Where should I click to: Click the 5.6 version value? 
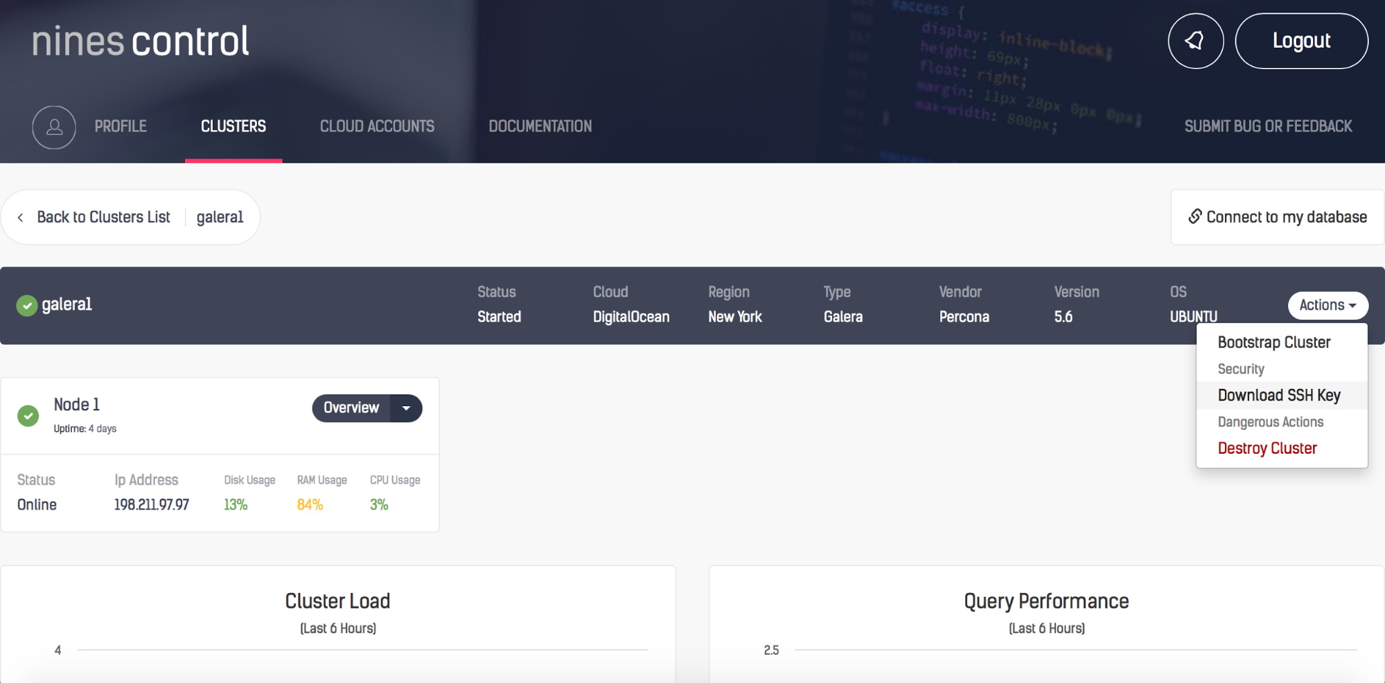1064,317
